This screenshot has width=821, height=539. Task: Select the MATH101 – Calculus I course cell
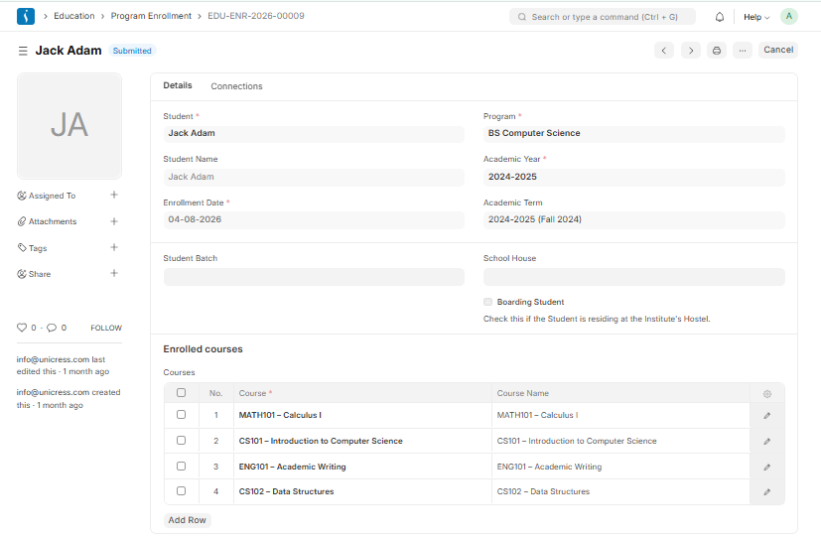tap(362, 415)
